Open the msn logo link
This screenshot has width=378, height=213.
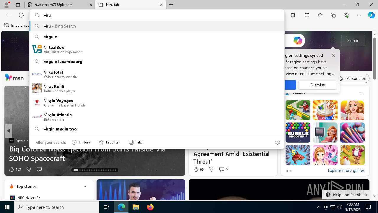[x=14, y=78]
